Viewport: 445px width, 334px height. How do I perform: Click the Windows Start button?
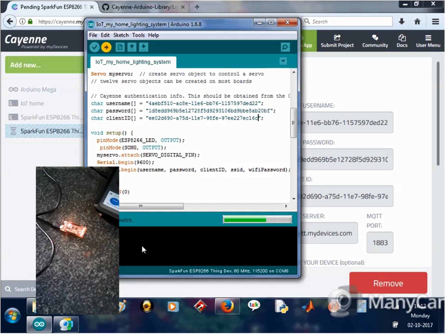click(12, 315)
